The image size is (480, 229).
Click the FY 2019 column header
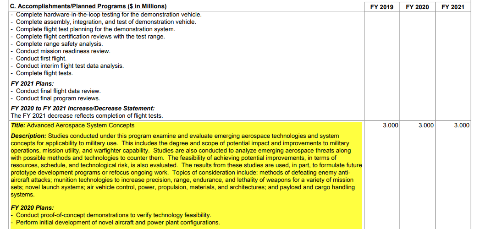[382, 7]
